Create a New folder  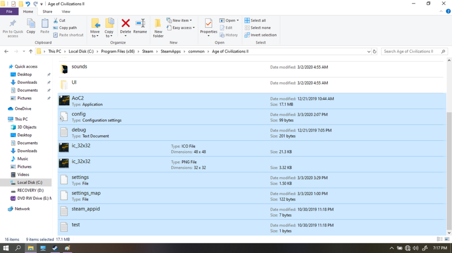(158, 28)
